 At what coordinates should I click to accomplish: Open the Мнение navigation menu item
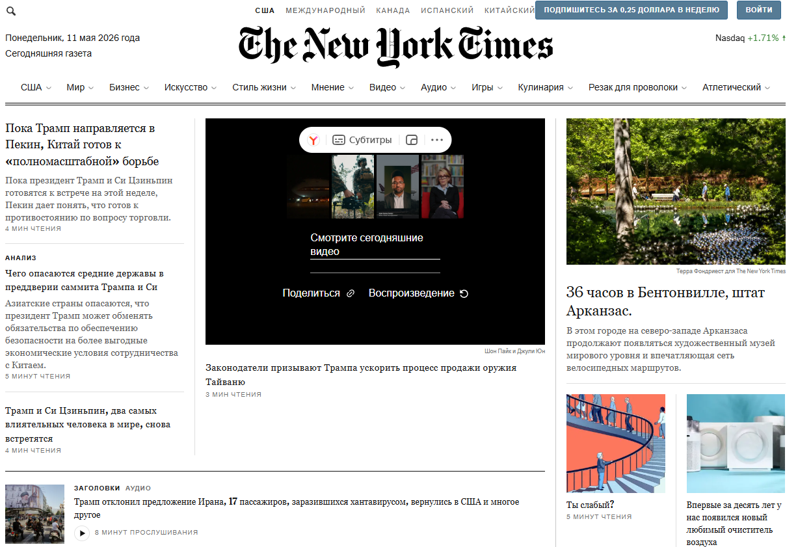tap(328, 87)
